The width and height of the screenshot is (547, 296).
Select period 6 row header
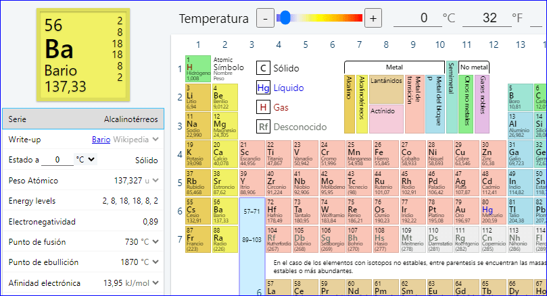coord(180,211)
